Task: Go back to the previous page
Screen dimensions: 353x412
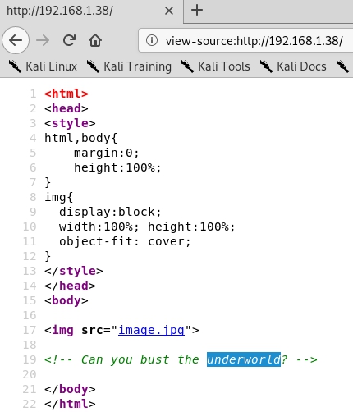Action: [16, 40]
